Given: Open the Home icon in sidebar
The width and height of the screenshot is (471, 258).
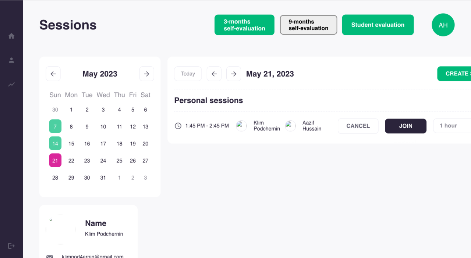Looking at the screenshot, I should click(x=11, y=36).
